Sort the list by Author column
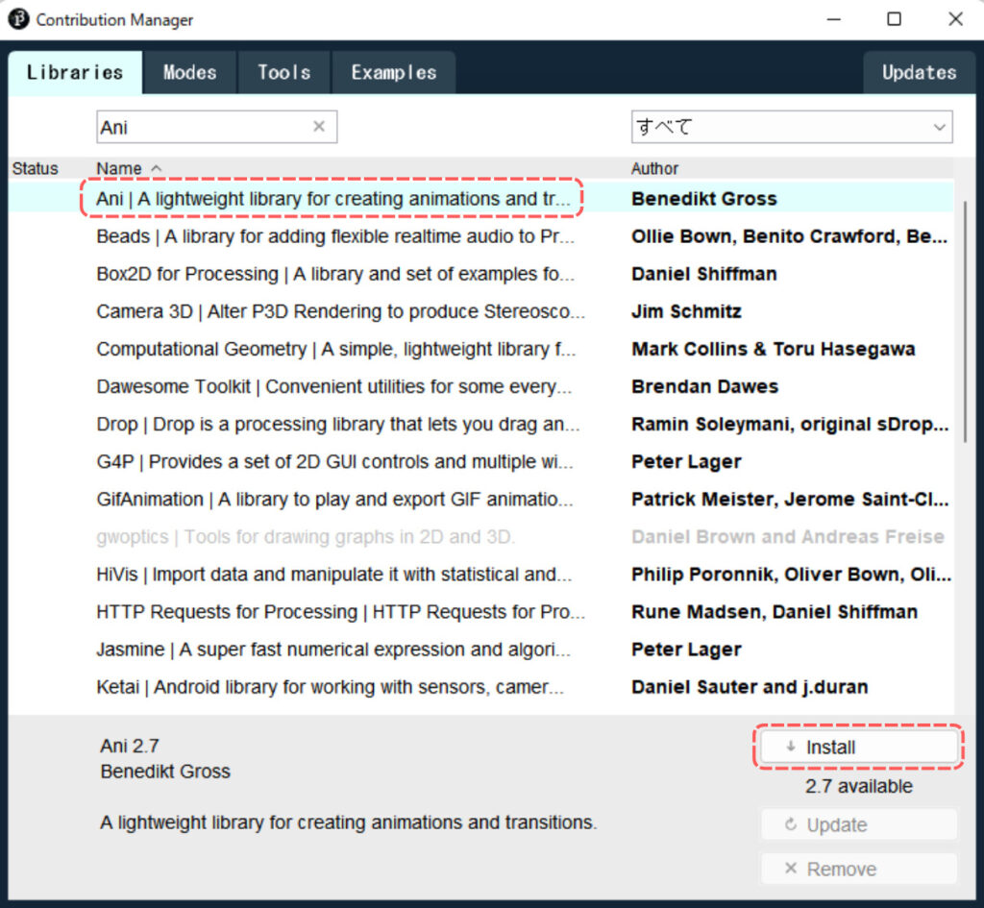 654,168
